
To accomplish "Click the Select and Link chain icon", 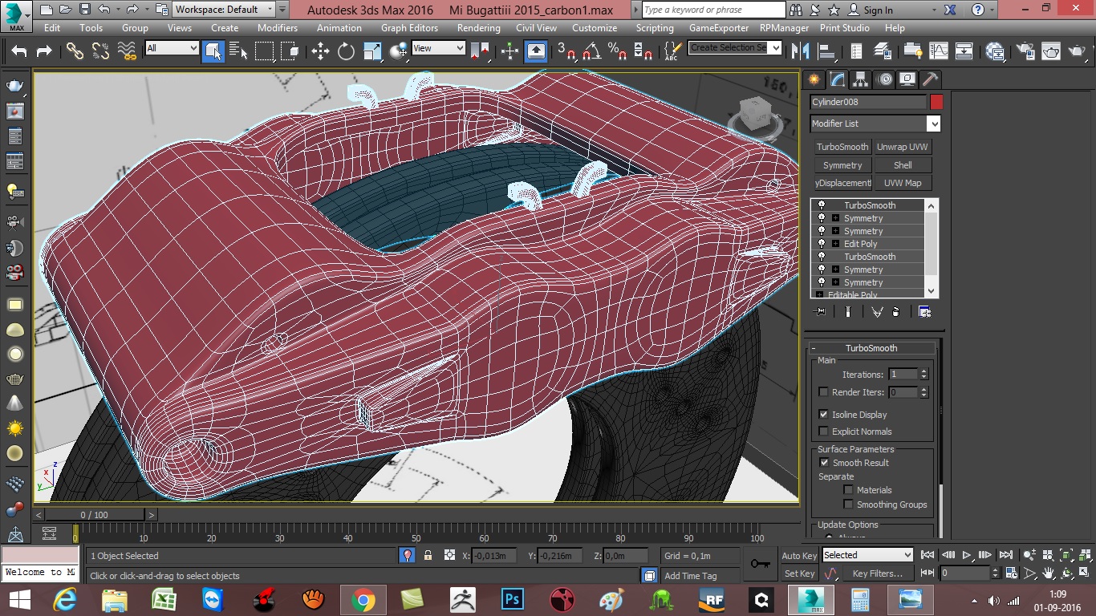I will point(75,51).
